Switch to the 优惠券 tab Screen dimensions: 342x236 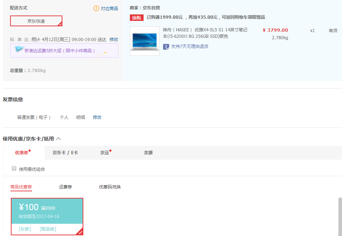[x=23, y=152]
